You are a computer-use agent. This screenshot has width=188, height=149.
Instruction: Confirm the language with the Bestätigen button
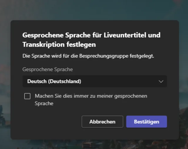coord(146,121)
